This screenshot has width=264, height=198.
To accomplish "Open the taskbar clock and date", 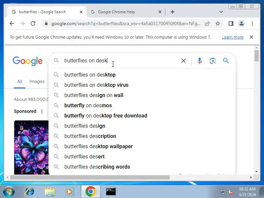I will [247, 192].
